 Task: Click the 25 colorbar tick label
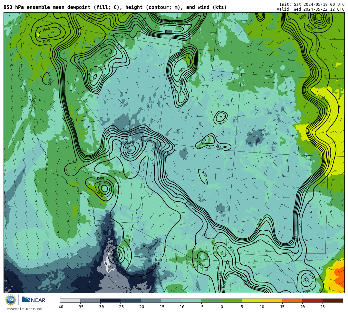[323, 307]
